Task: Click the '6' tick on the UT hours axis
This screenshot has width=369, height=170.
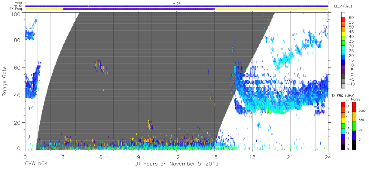Action: 101,157
